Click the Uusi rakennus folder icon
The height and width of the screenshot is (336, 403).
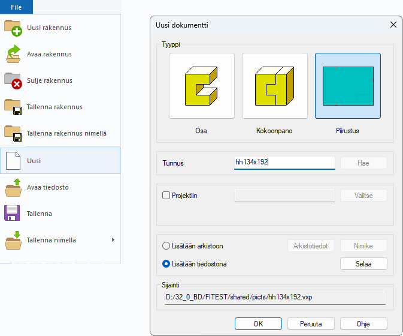13,28
